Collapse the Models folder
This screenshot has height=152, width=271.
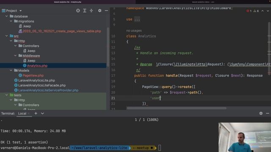click(11, 71)
